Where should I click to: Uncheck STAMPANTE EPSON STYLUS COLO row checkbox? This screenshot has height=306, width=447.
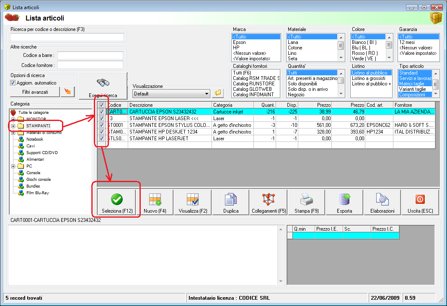click(x=101, y=125)
